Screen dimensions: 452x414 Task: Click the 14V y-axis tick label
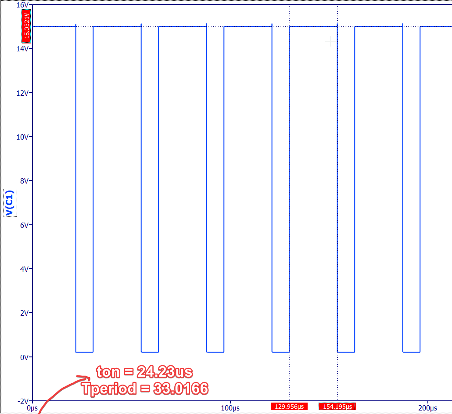pos(22,49)
